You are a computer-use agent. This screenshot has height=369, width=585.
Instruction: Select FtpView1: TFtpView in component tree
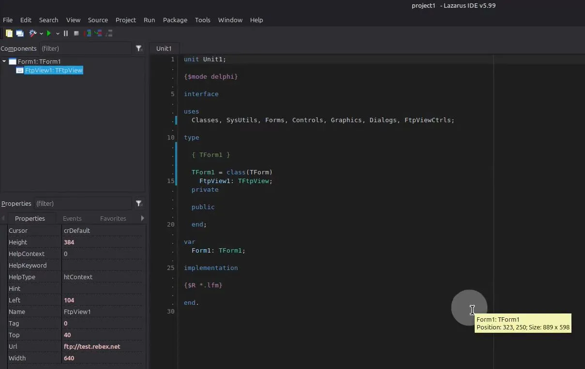point(54,70)
